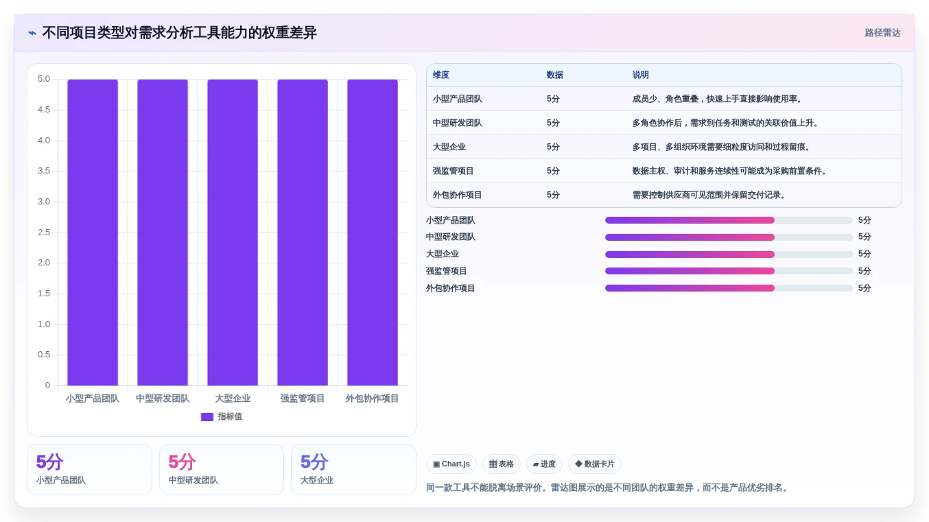The width and height of the screenshot is (929, 522).
Task: Click the Chart.js tag chip
Action: click(x=451, y=464)
